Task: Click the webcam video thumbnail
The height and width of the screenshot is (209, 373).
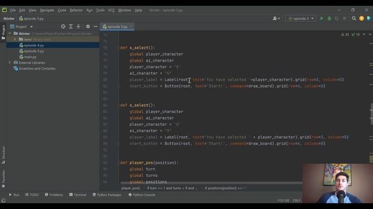Action: point(337,183)
